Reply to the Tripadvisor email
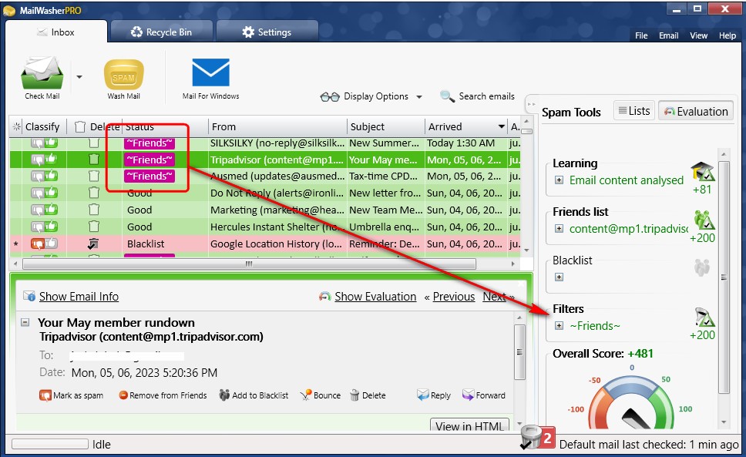Image resolution: width=746 pixels, height=457 pixels. pyautogui.click(x=434, y=395)
